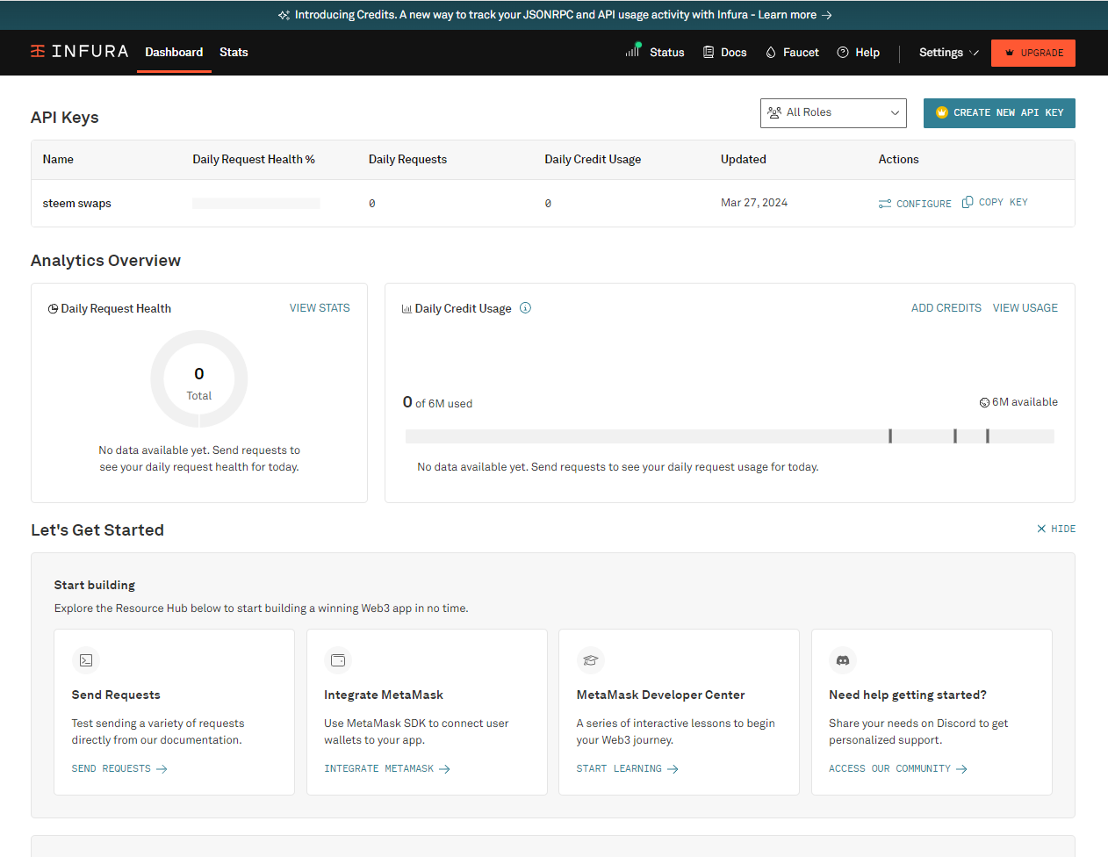Open the Help menu item

[859, 53]
